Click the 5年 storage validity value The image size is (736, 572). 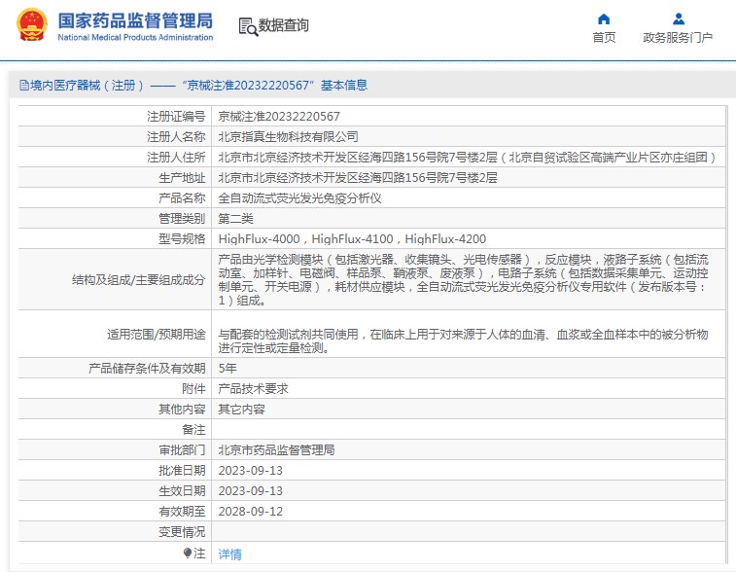(228, 368)
